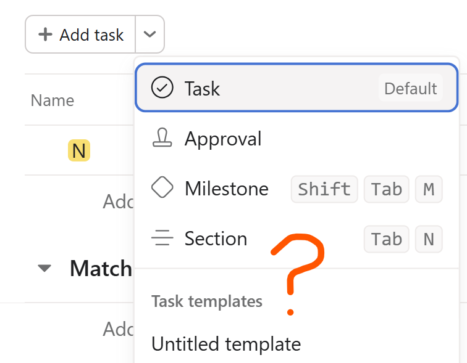Click the M key shortcut badge
Screen dimensions: 467x363
(x=429, y=189)
